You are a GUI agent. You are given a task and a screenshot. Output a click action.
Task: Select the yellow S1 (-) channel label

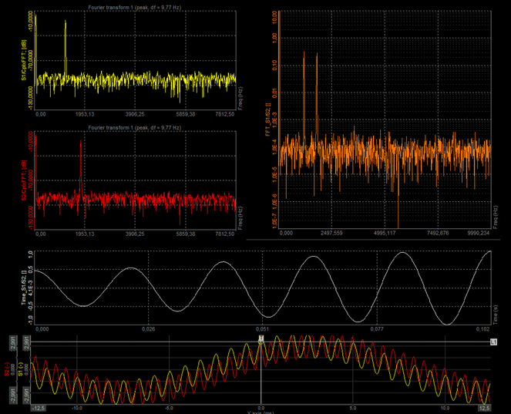pos(20,369)
